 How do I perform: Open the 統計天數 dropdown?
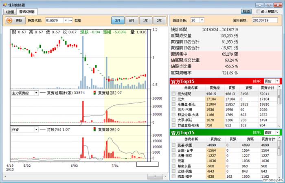click(202, 20)
